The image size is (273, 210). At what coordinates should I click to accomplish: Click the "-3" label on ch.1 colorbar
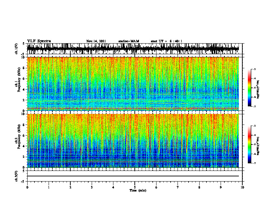click(x=254, y=69)
